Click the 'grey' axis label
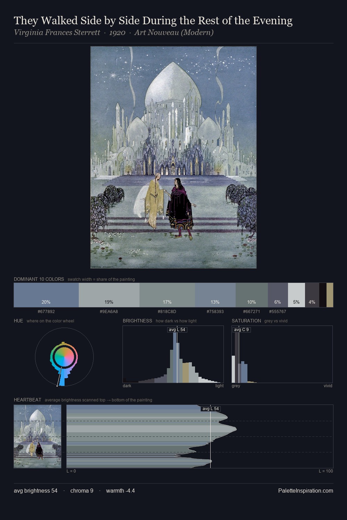 click(236, 386)
